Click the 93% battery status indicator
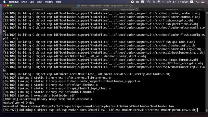The width and height of the screenshot is (208, 117). [x=171, y=2]
